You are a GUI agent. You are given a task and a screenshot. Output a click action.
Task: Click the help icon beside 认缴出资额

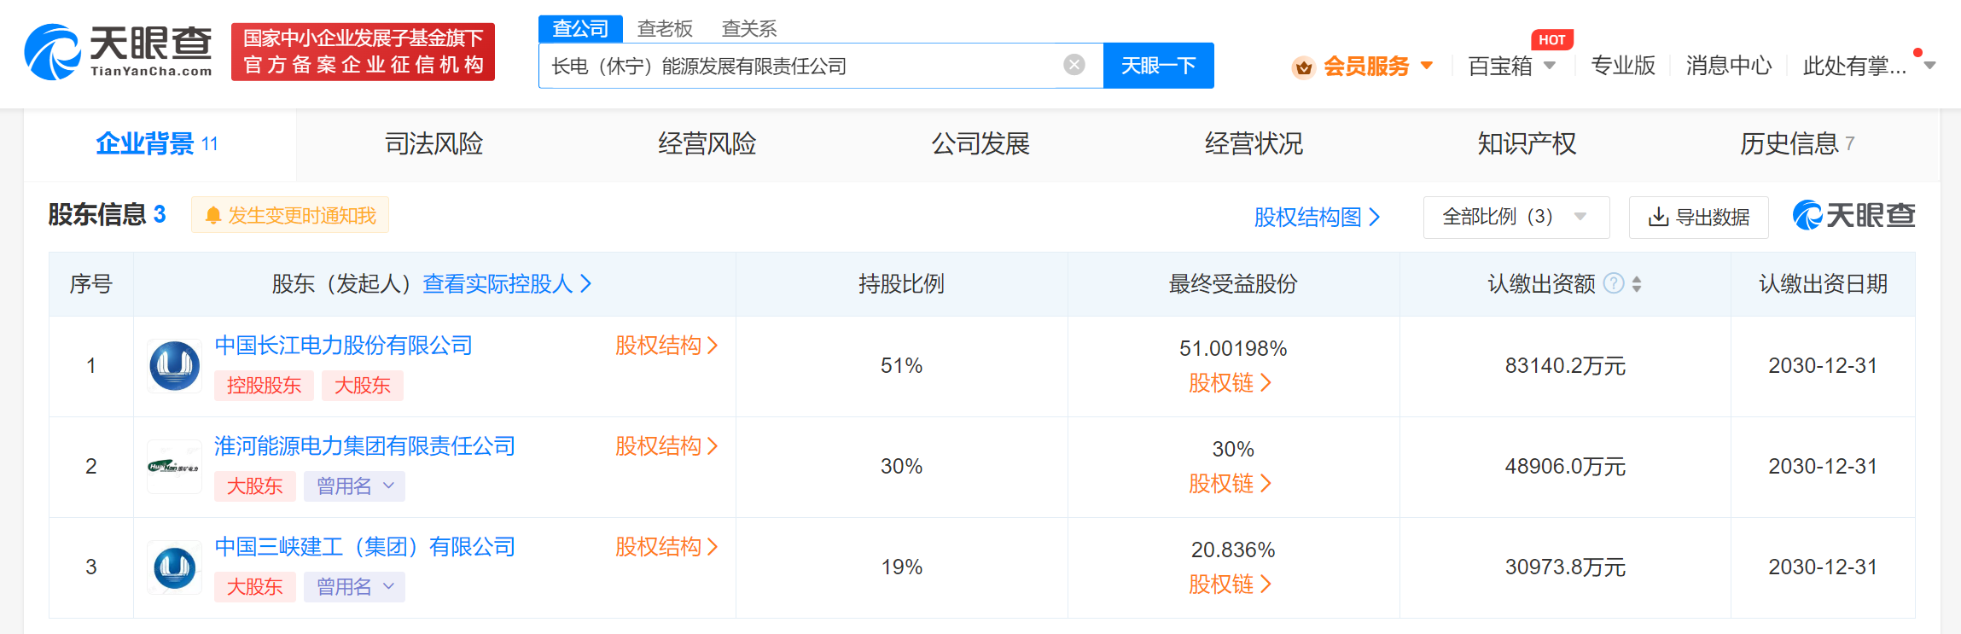pyautogui.click(x=1614, y=283)
